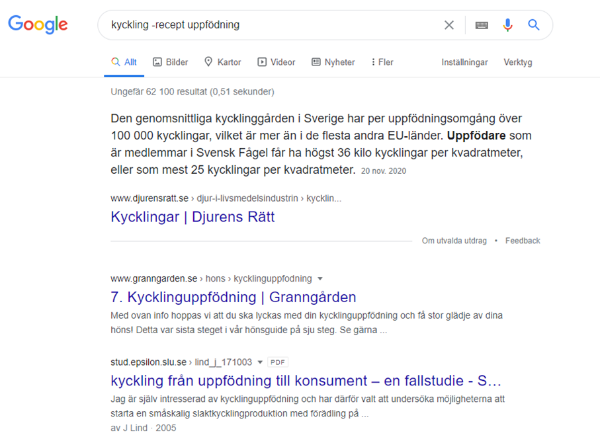Open '7. Kycklinguppfödning | Granngården' result
Screen dimensions: 600x437
click(234, 297)
